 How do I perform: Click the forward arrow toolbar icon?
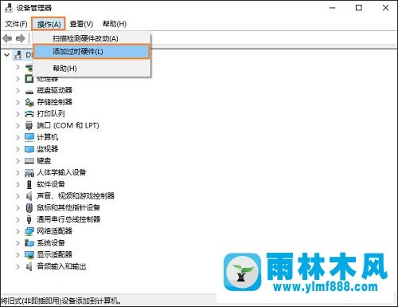21,39
